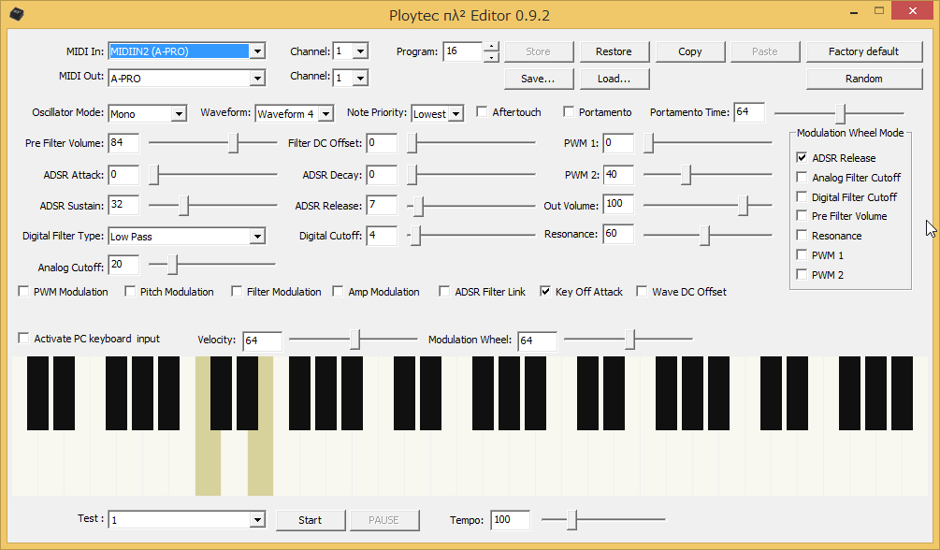Click the Portamento Time slider handle

click(x=841, y=113)
